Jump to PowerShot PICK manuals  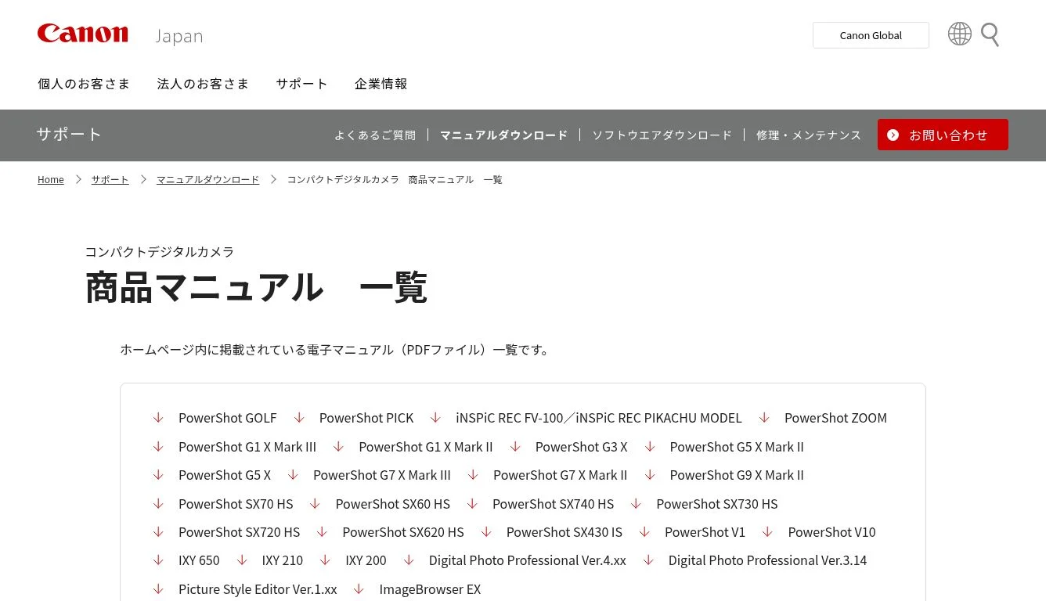coord(366,418)
